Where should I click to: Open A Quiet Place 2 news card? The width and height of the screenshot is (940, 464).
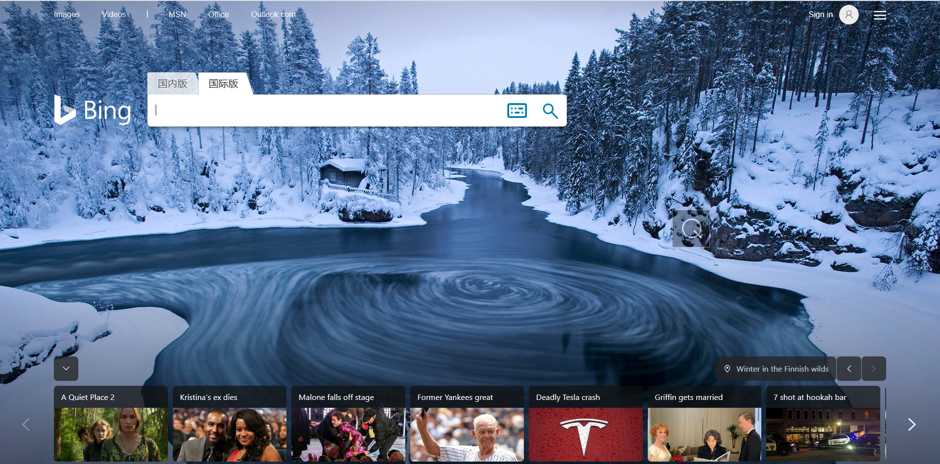coord(111,424)
